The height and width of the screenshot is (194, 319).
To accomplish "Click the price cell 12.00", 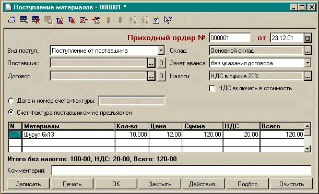I will tap(166, 135).
